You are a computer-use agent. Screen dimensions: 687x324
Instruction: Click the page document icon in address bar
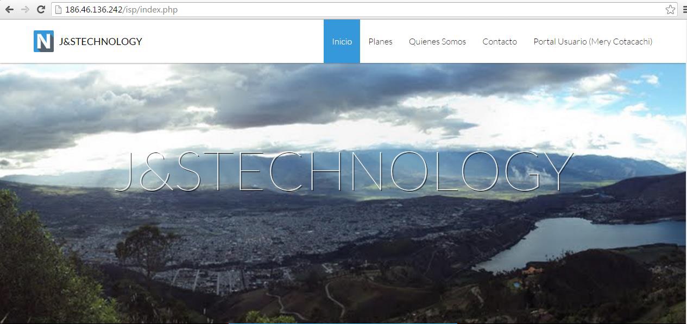point(59,9)
